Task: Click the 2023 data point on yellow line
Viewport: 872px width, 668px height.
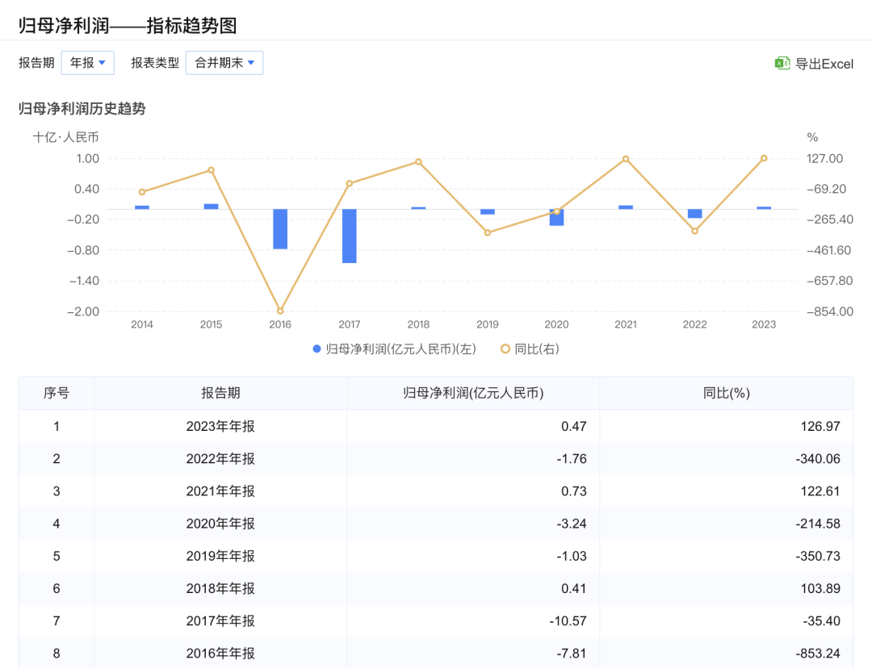Action: coord(764,158)
